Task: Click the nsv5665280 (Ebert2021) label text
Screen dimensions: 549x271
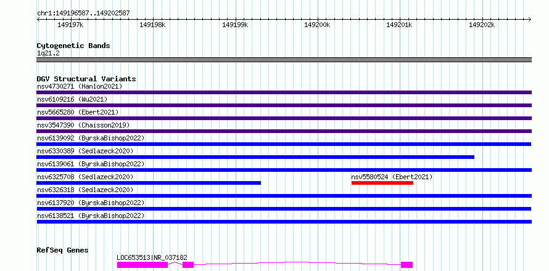Action: pyautogui.click(x=78, y=112)
